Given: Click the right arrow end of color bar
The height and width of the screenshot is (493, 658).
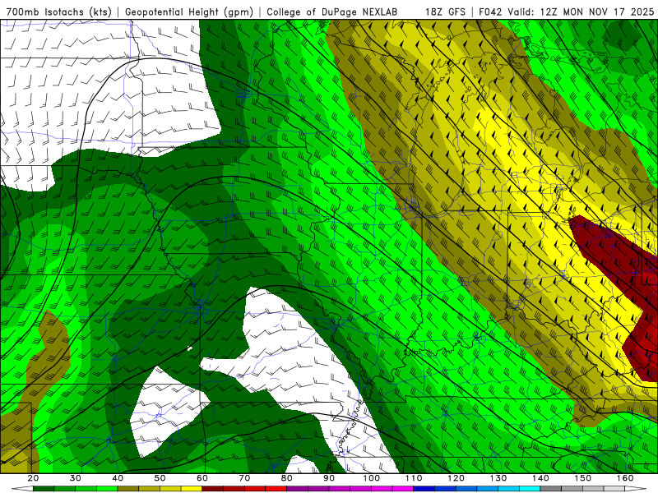Looking at the screenshot, I should pyautogui.click(x=636, y=489).
